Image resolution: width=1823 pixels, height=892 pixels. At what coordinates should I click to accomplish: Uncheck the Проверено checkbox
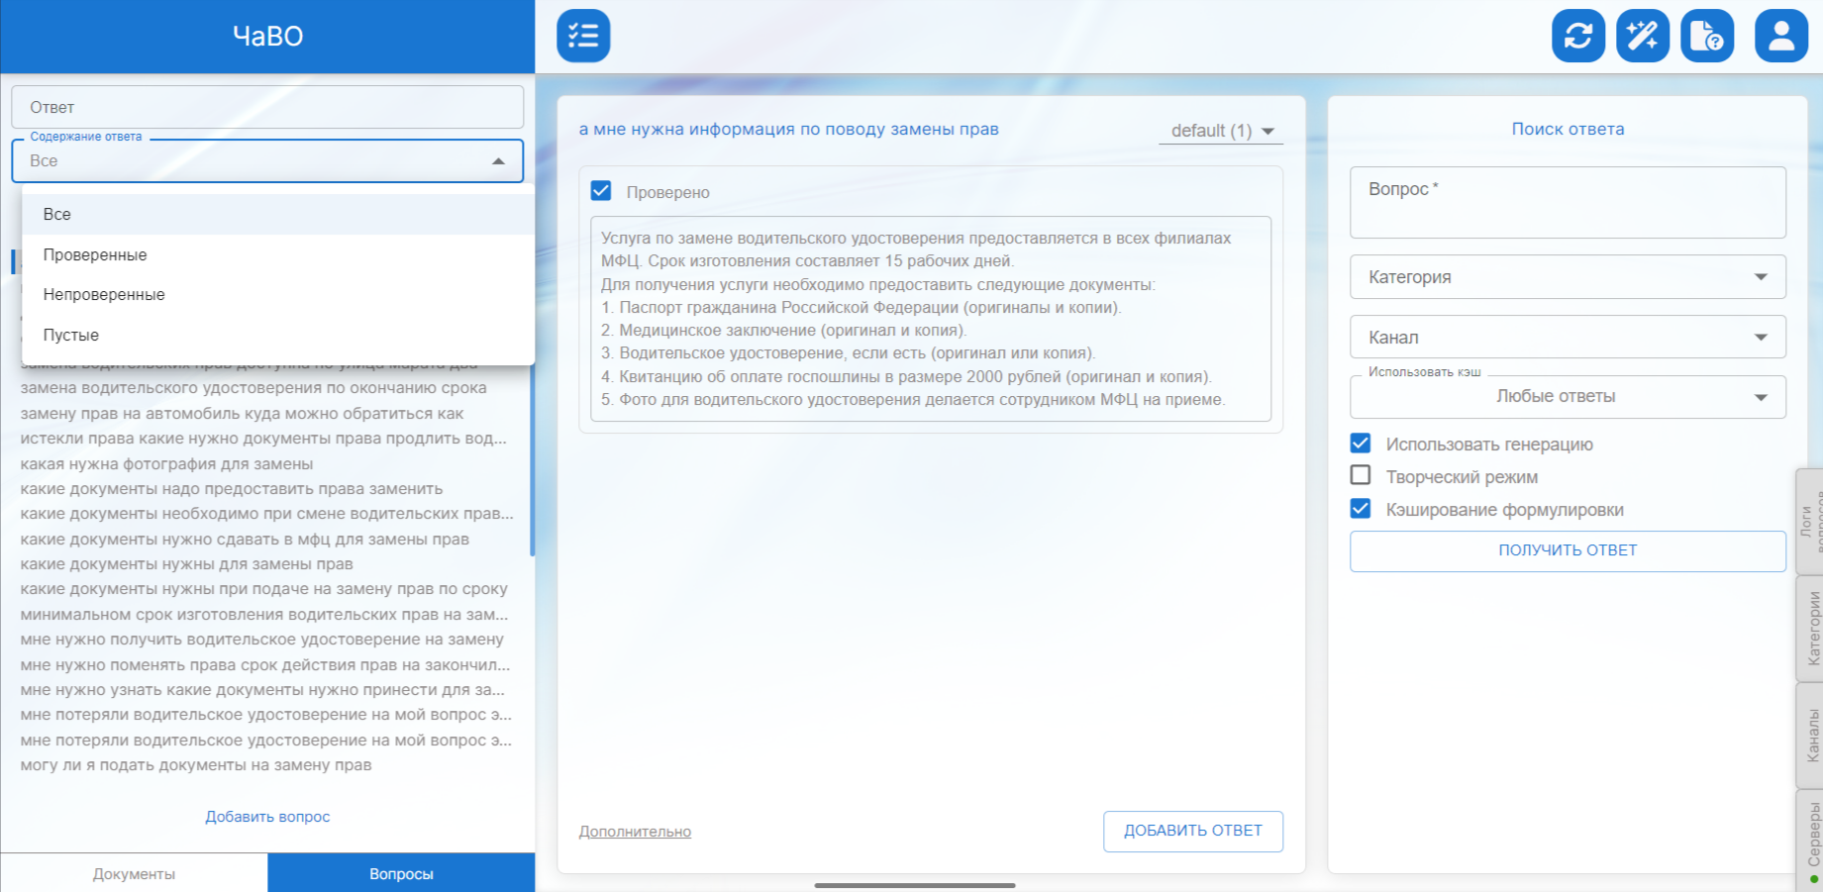[x=601, y=191]
